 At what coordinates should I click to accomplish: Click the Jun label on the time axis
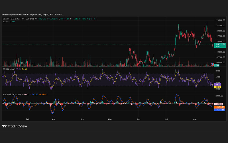click(x=139, y=119)
